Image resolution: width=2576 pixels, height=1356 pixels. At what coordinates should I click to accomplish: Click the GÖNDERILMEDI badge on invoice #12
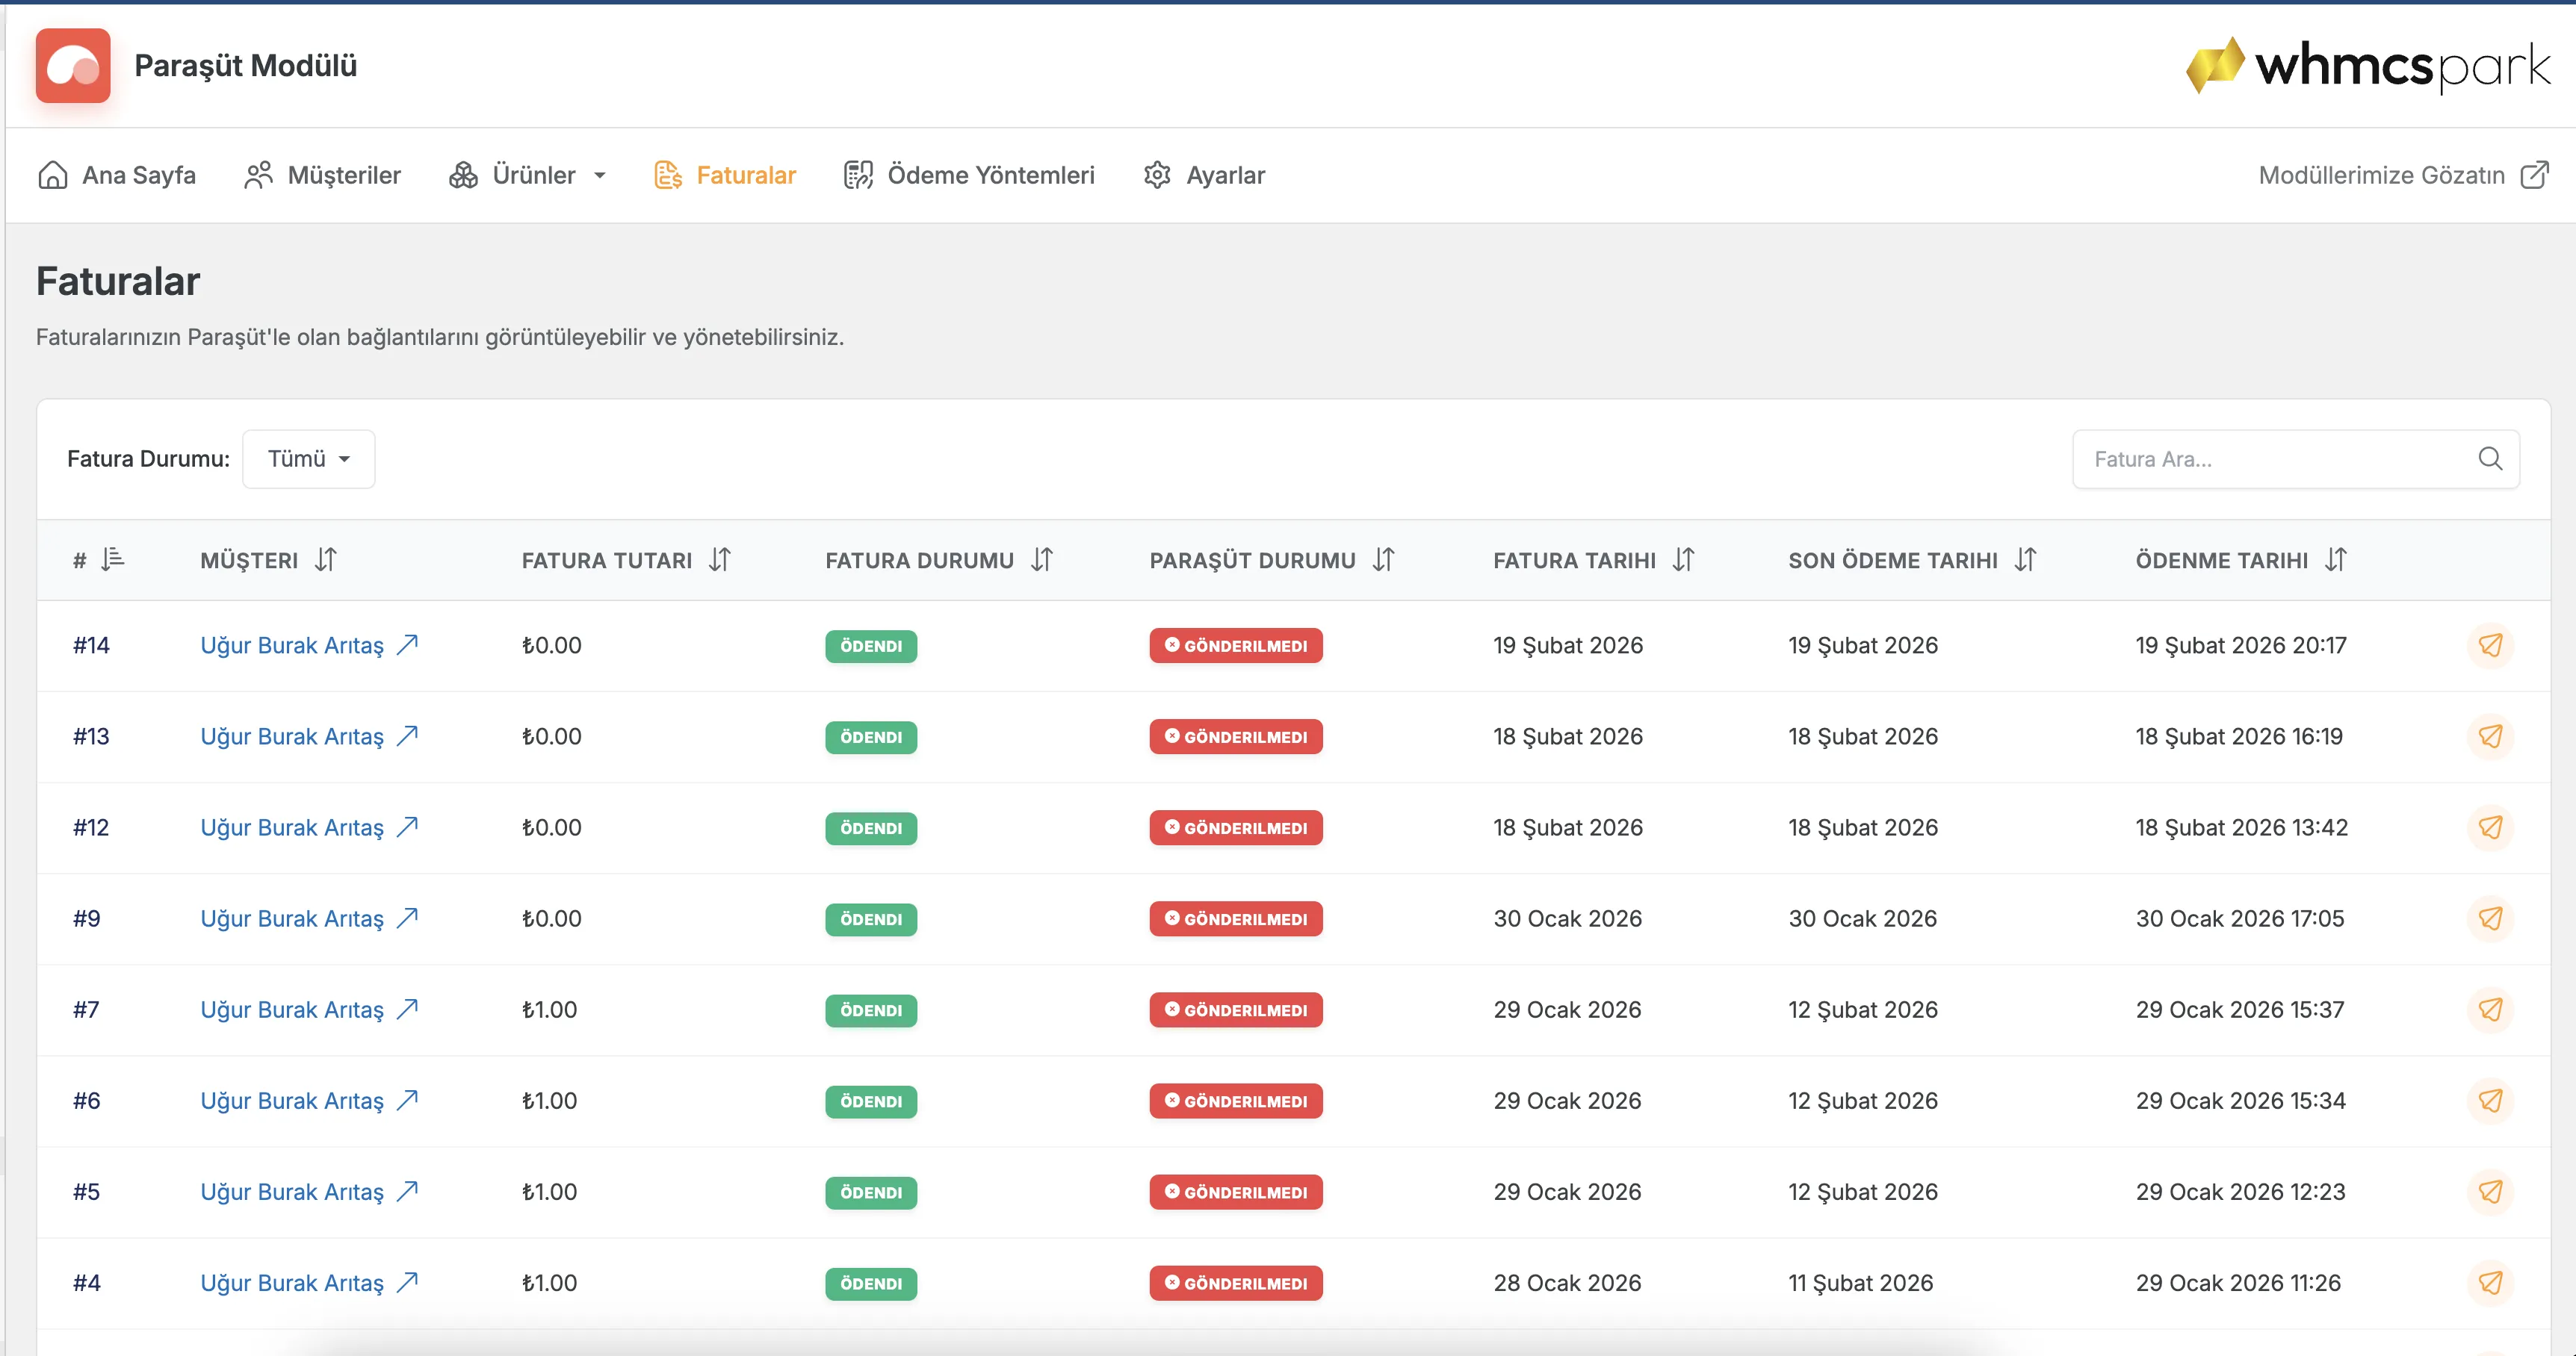coord(1236,828)
